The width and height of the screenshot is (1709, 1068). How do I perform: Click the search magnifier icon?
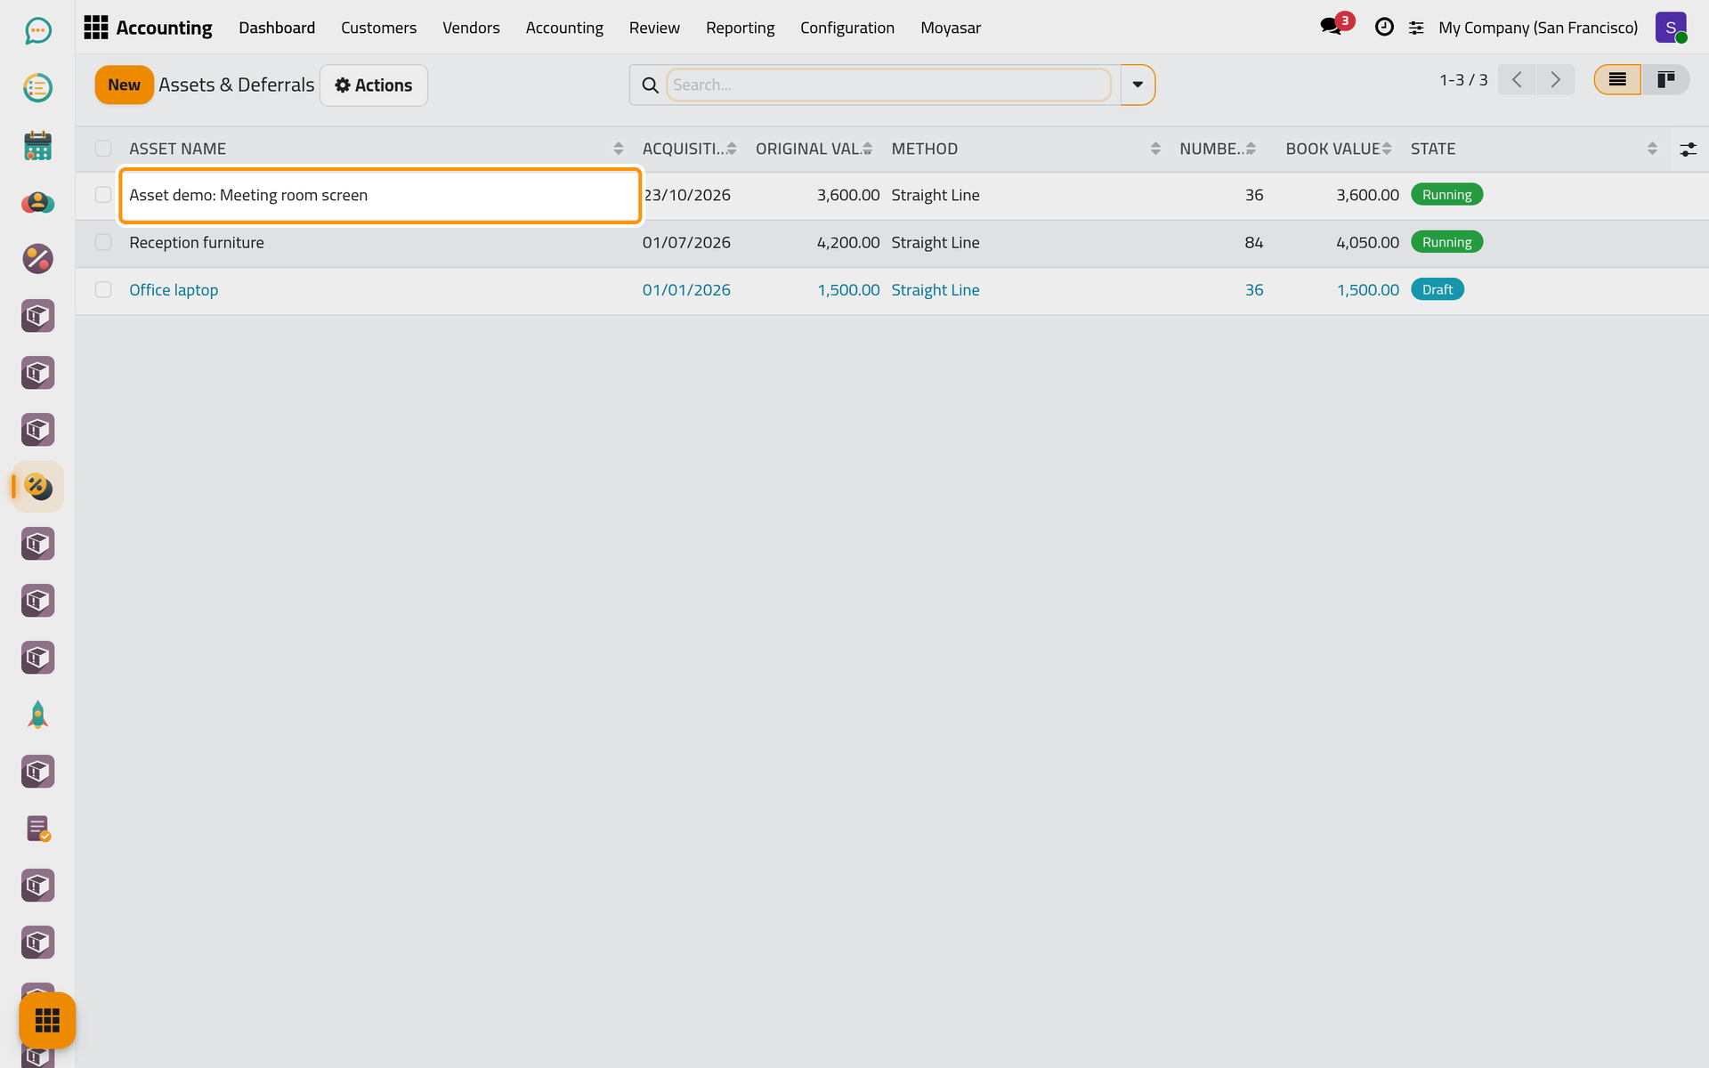click(x=651, y=85)
